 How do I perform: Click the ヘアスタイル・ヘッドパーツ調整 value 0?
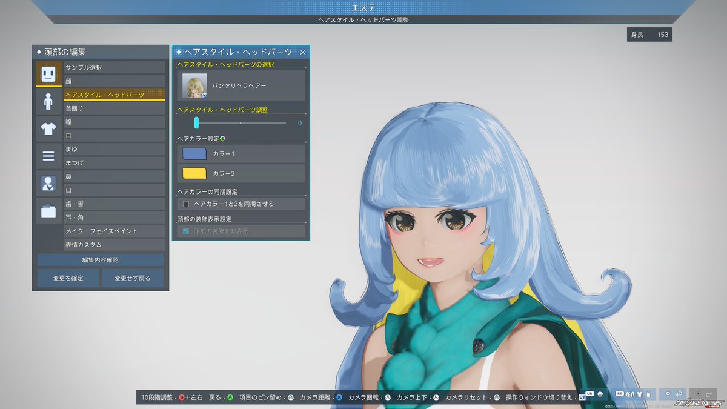(x=300, y=123)
